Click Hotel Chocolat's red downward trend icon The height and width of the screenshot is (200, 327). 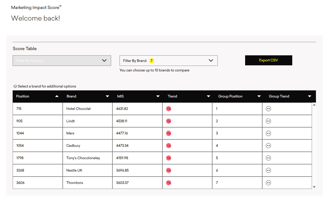[x=168, y=109]
